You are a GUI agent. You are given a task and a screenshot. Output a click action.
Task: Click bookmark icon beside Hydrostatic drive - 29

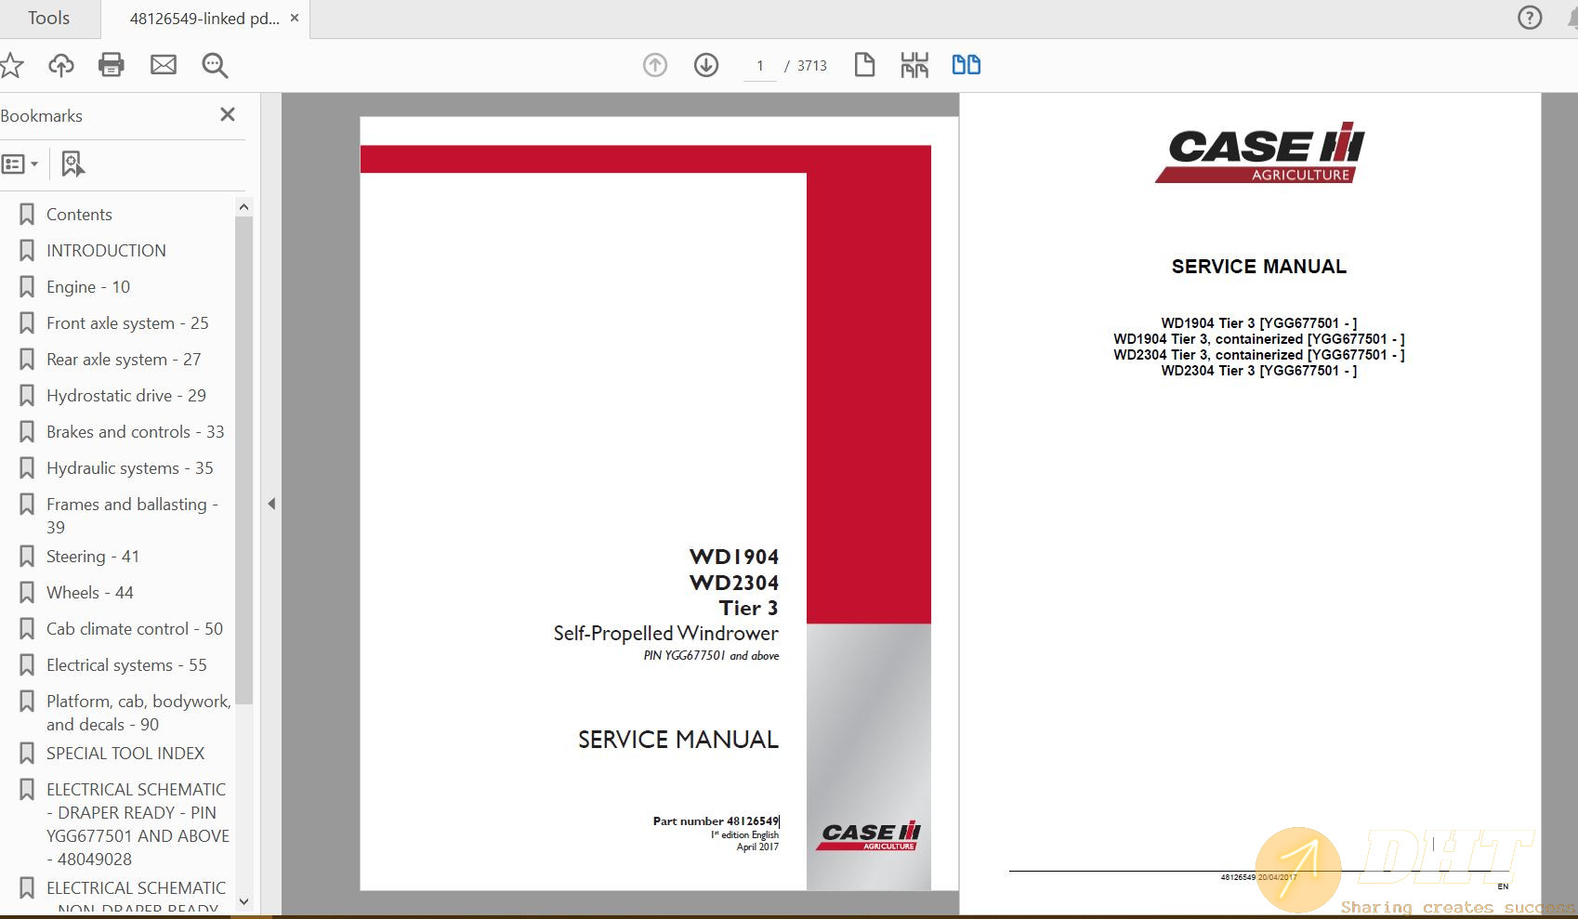[x=27, y=396]
